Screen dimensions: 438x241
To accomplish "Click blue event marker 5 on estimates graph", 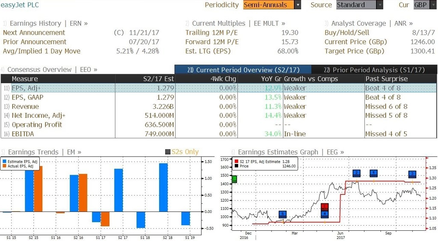I will point(283,214).
